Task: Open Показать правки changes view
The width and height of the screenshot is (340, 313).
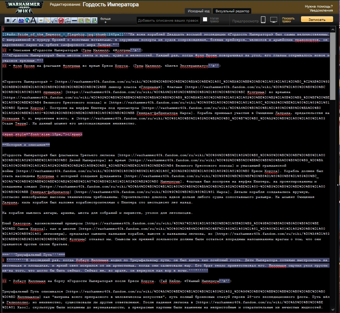Action: click(288, 20)
